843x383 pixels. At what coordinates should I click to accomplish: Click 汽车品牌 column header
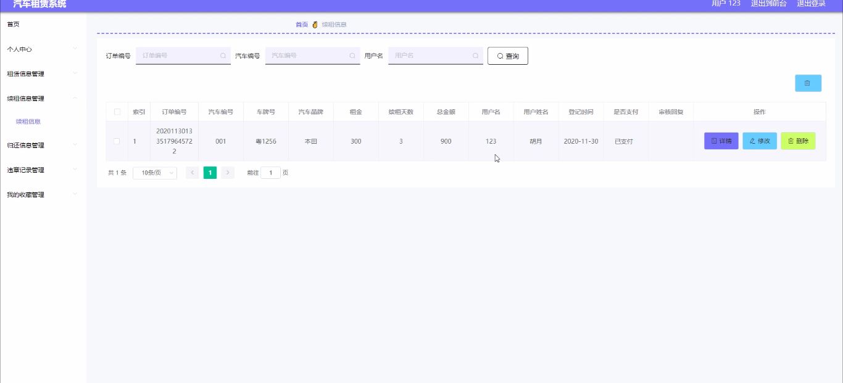[x=311, y=112]
